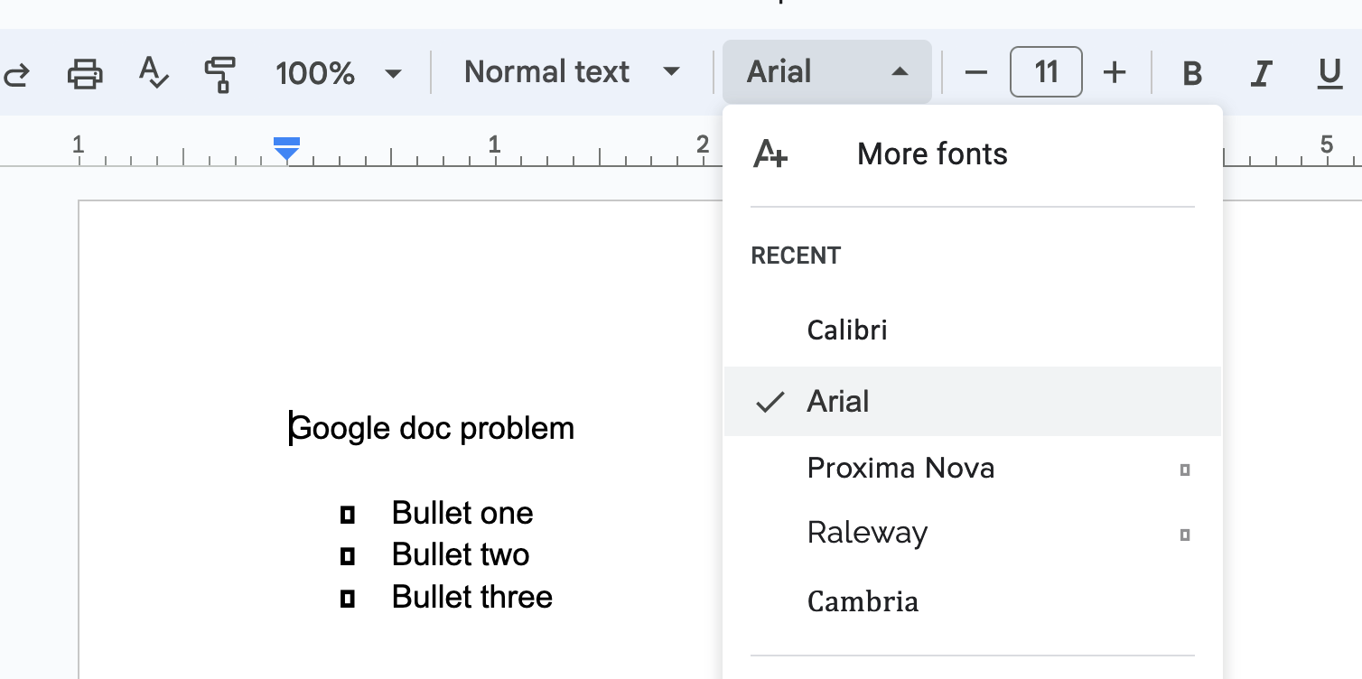The height and width of the screenshot is (679, 1362).
Task: Decrease font size with minus button
Action: tap(976, 72)
